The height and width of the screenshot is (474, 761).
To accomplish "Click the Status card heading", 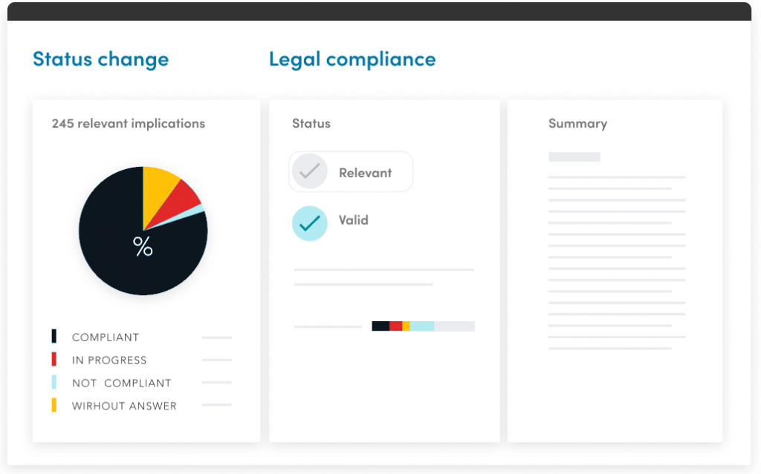I will tap(311, 124).
